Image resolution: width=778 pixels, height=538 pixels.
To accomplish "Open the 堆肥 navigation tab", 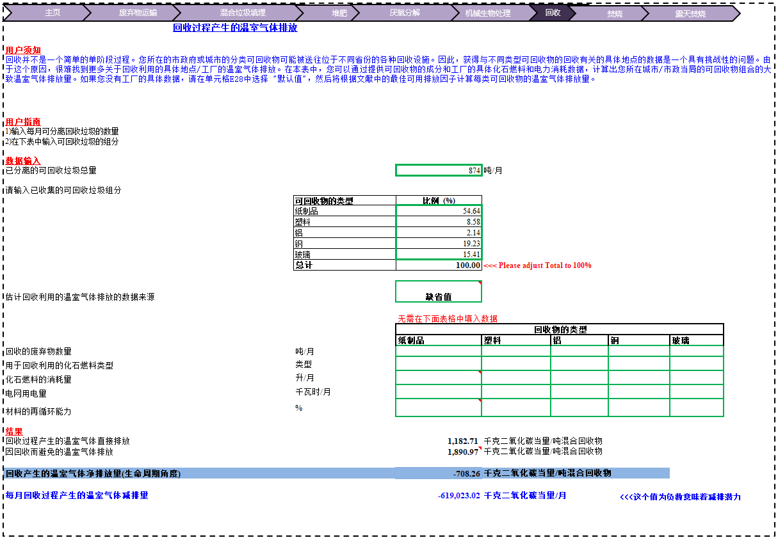I will click(x=339, y=13).
